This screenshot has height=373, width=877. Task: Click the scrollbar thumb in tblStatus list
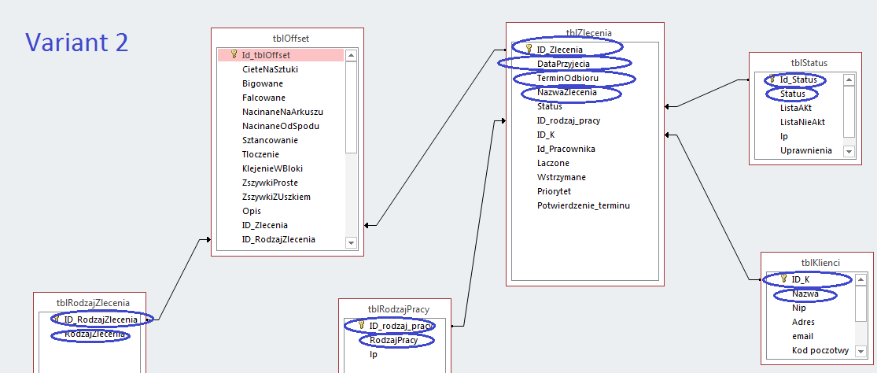849,111
